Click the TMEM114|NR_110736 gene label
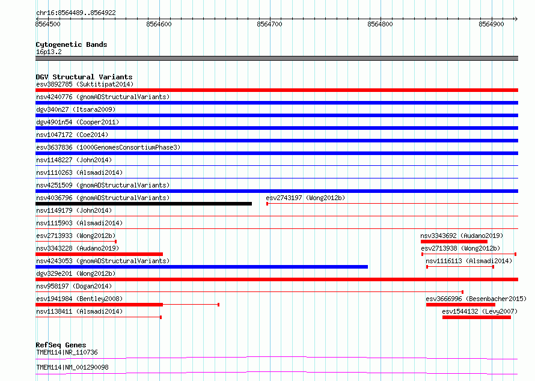The height and width of the screenshot is (381, 535). click(67, 352)
